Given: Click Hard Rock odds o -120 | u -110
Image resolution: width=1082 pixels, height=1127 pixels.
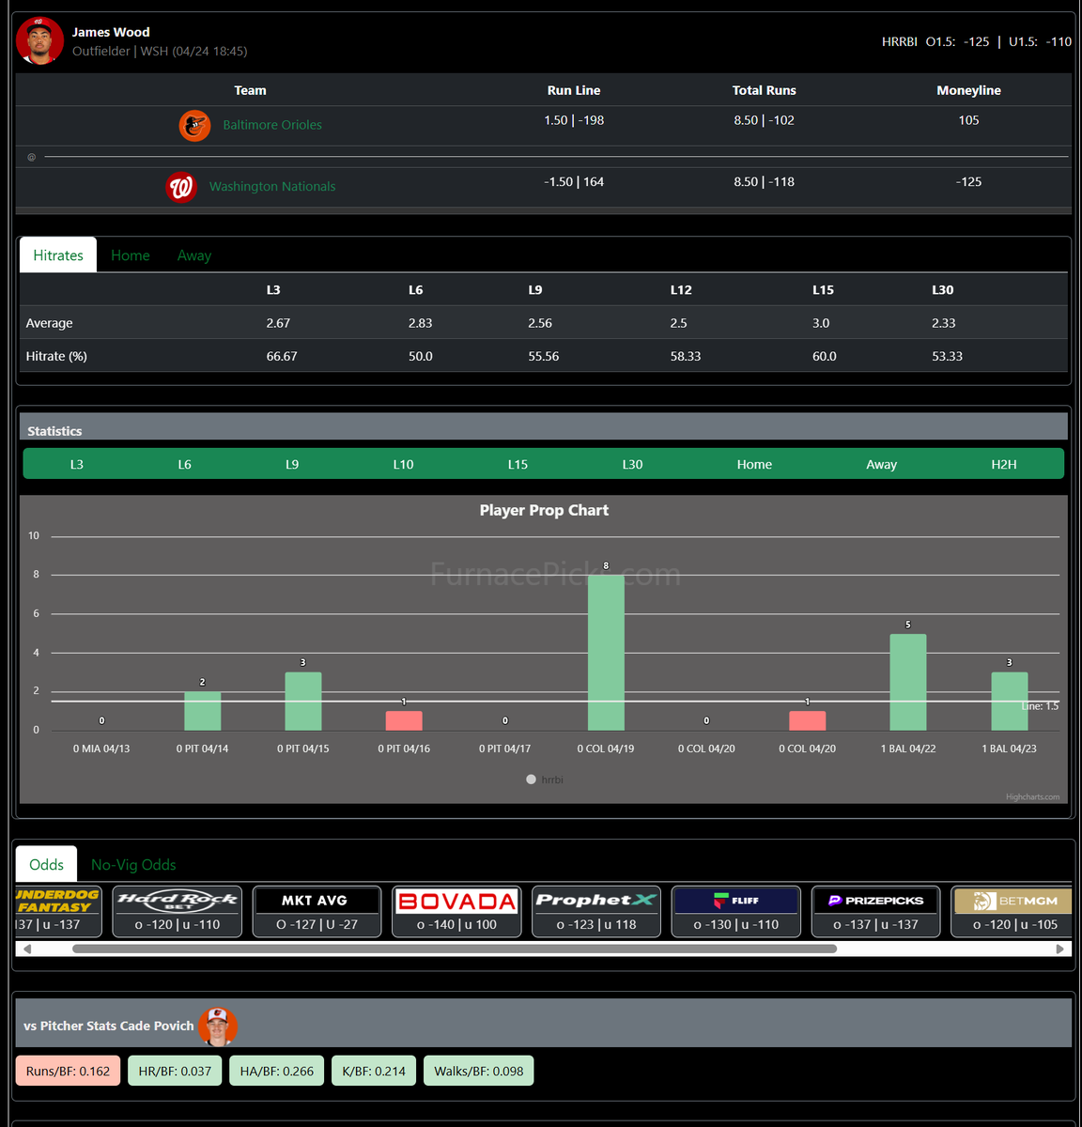Looking at the screenshot, I should pos(178,925).
